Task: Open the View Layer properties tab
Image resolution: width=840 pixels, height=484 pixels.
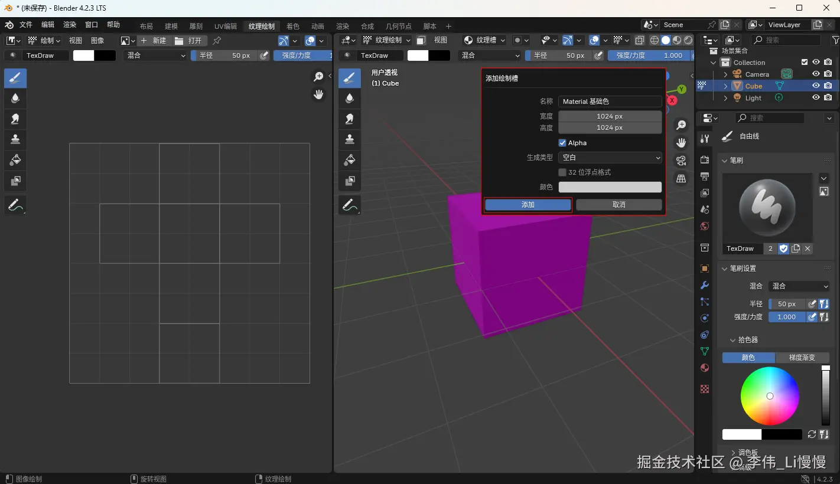Action: (704, 193)
